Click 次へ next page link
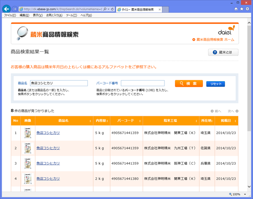This screenshot has width=253, height=199. pyautogui.click(x=233, y=111)
